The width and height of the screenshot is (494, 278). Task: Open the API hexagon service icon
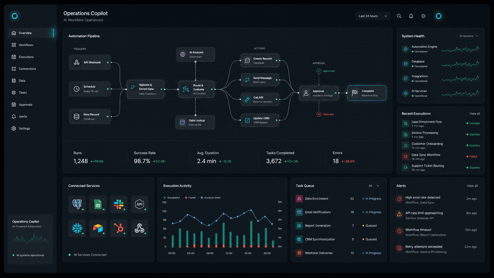[x=139, y=204]
